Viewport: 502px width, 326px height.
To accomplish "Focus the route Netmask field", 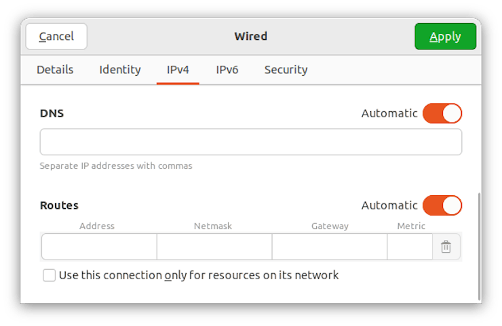I will (x=214, y=247).
